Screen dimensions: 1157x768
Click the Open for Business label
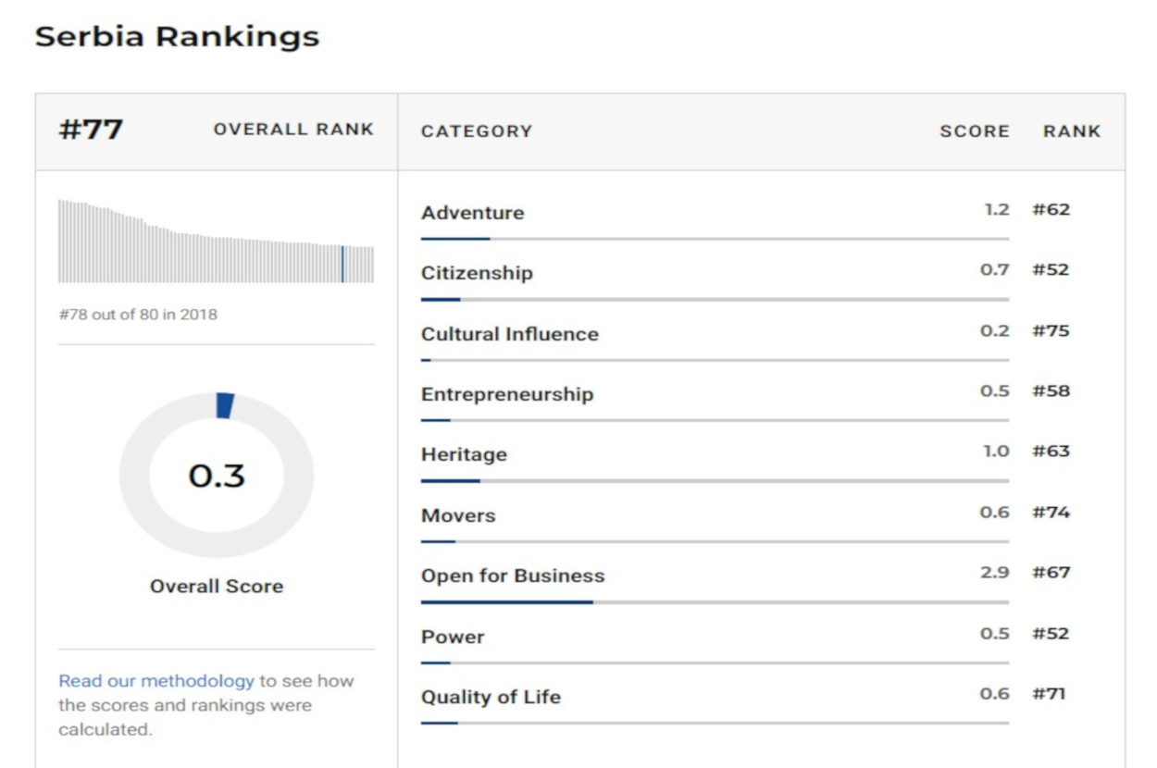click(512, 576)
